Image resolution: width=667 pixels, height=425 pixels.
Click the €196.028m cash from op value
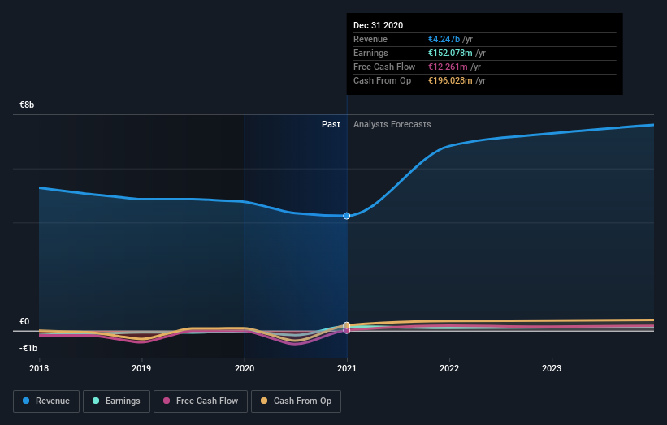(x=450, y=80)
